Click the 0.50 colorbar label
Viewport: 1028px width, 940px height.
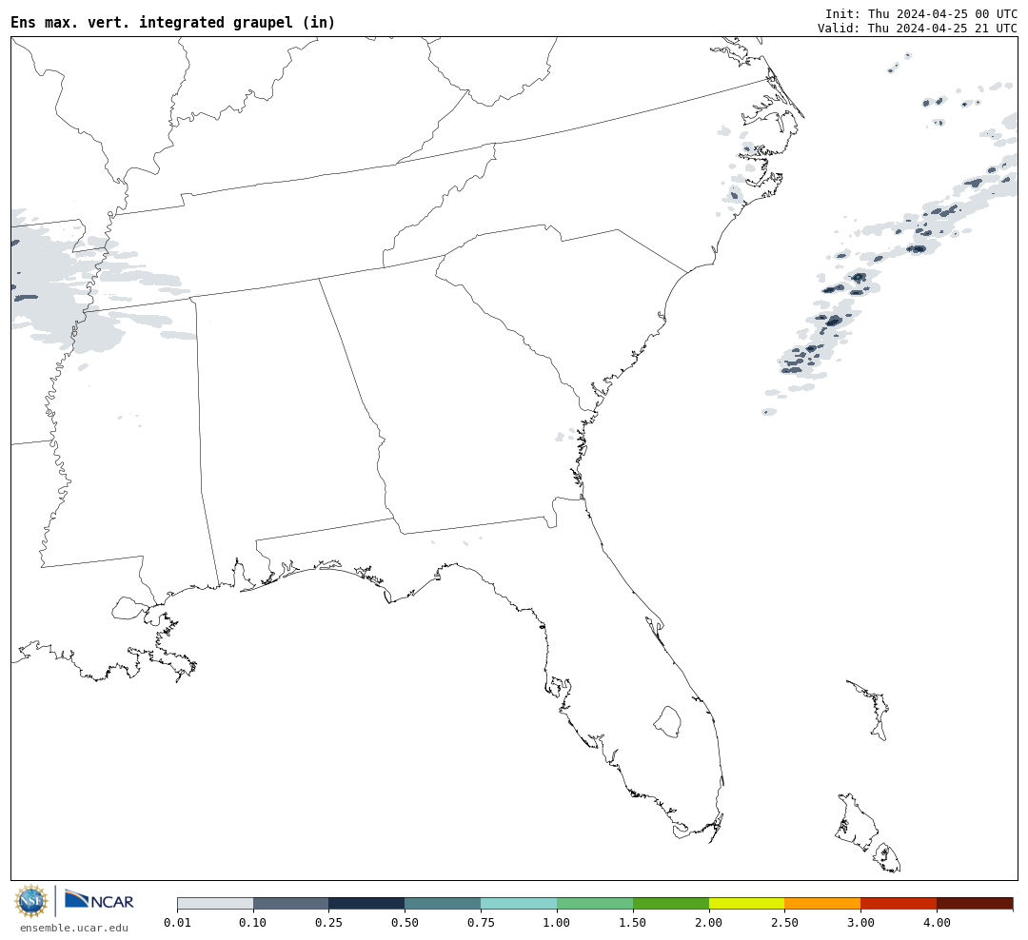pos(405,922)
